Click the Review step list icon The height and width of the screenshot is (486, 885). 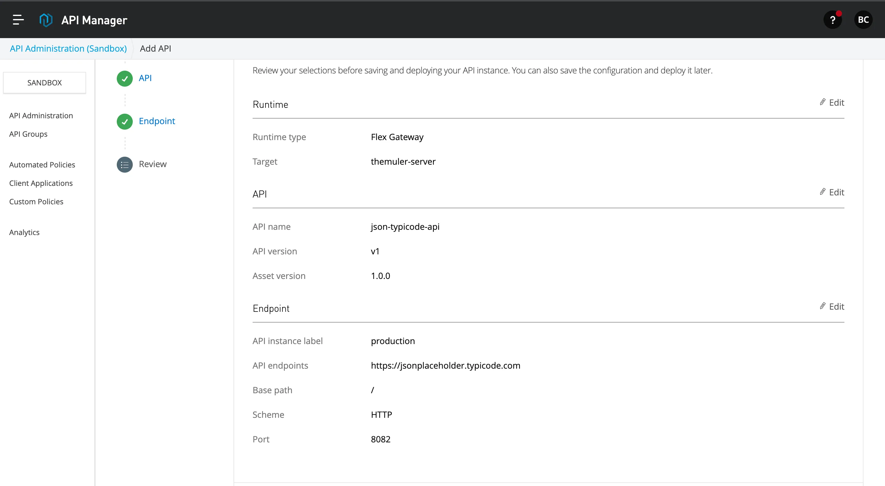125,165
